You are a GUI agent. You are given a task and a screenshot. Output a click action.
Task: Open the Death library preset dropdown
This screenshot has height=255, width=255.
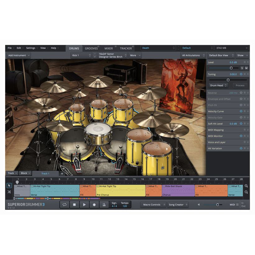[x=158, y=48]
